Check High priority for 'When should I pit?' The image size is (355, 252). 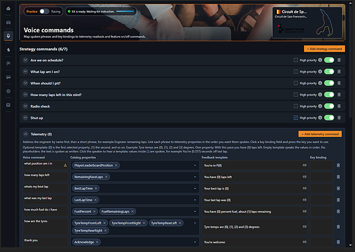click(296, 83)
